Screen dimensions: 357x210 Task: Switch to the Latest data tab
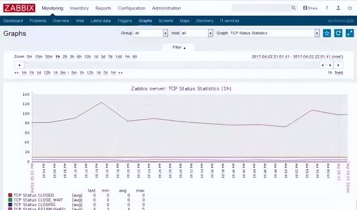tap(100, 21)
